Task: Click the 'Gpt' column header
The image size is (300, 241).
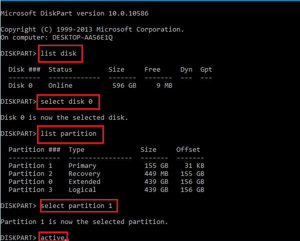Action: (206, 70)
